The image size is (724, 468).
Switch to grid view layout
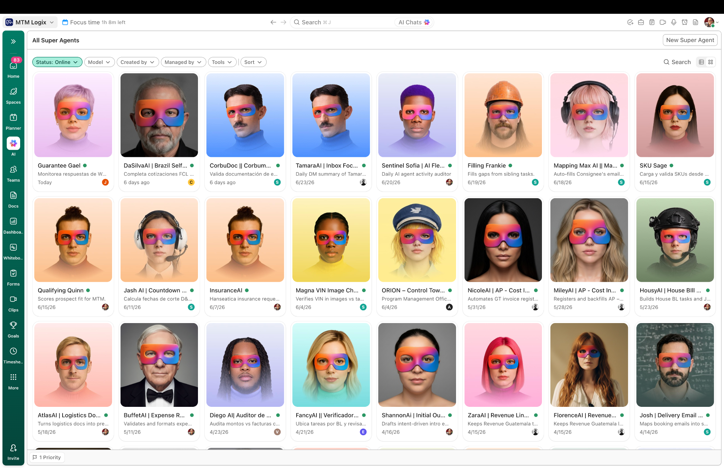point(711,62)
